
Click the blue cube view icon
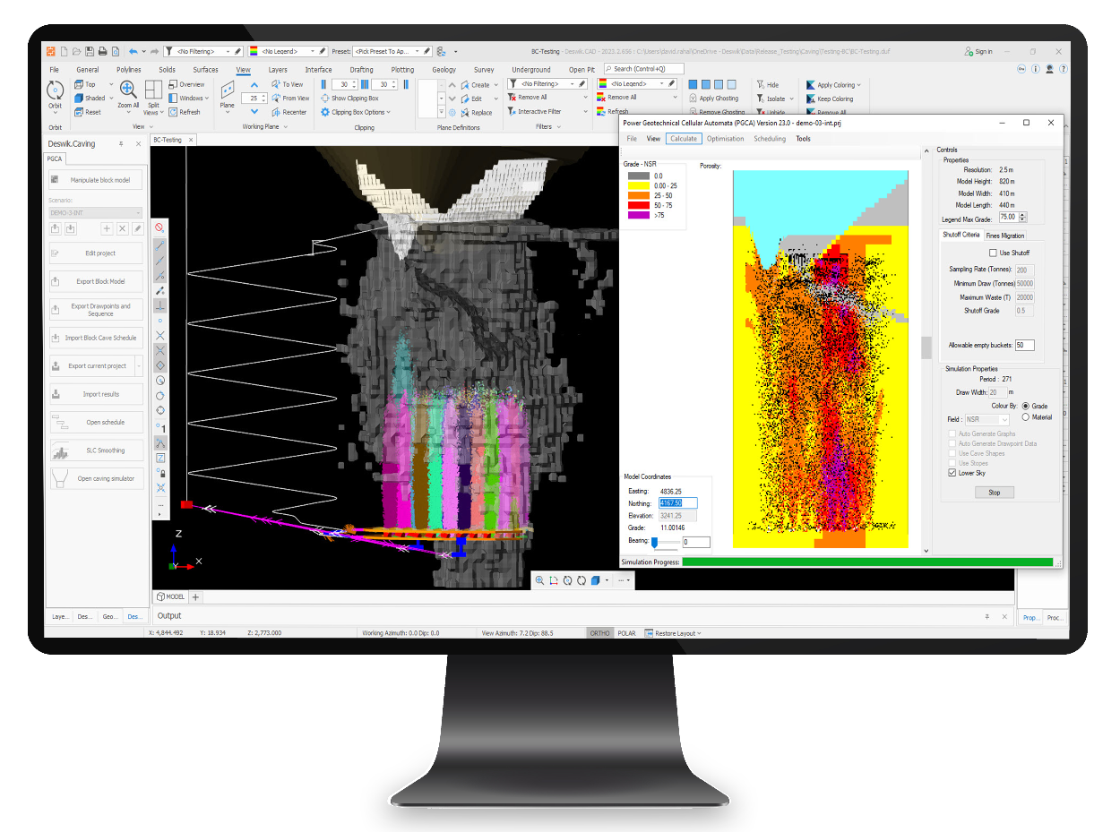click(596, 580)
